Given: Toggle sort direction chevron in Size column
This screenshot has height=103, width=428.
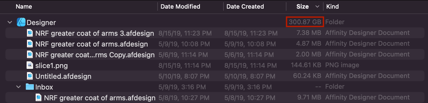Looking at the screenshot, I should (x=317, y=7).
